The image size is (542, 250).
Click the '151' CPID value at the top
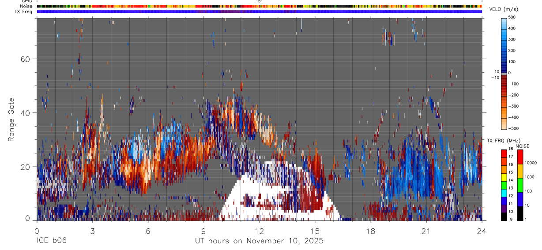259,1
